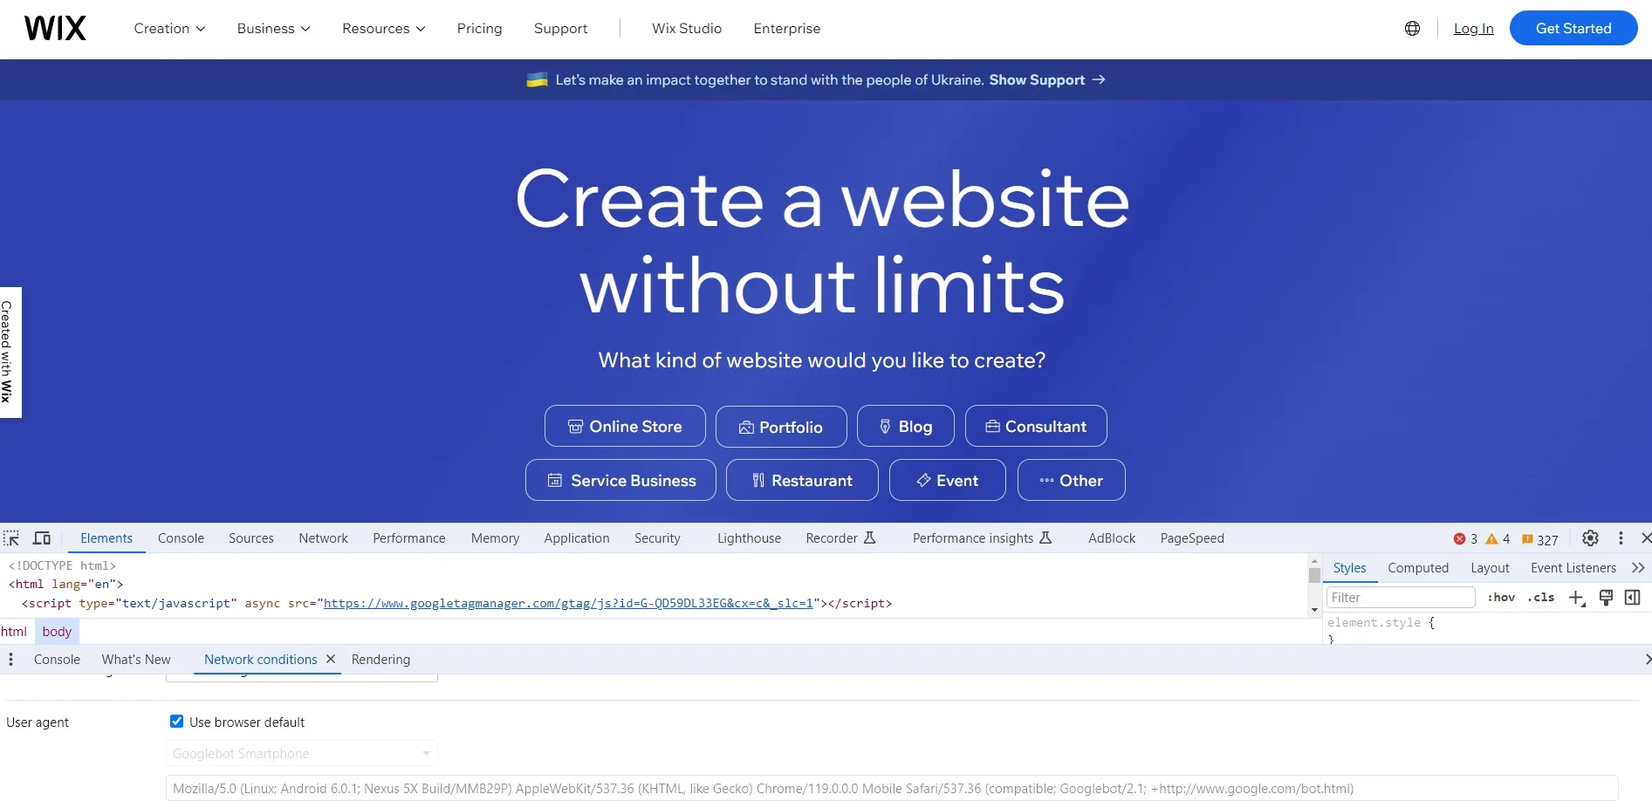Choose the Event option

pyautogui.click(x=947, y=480)
